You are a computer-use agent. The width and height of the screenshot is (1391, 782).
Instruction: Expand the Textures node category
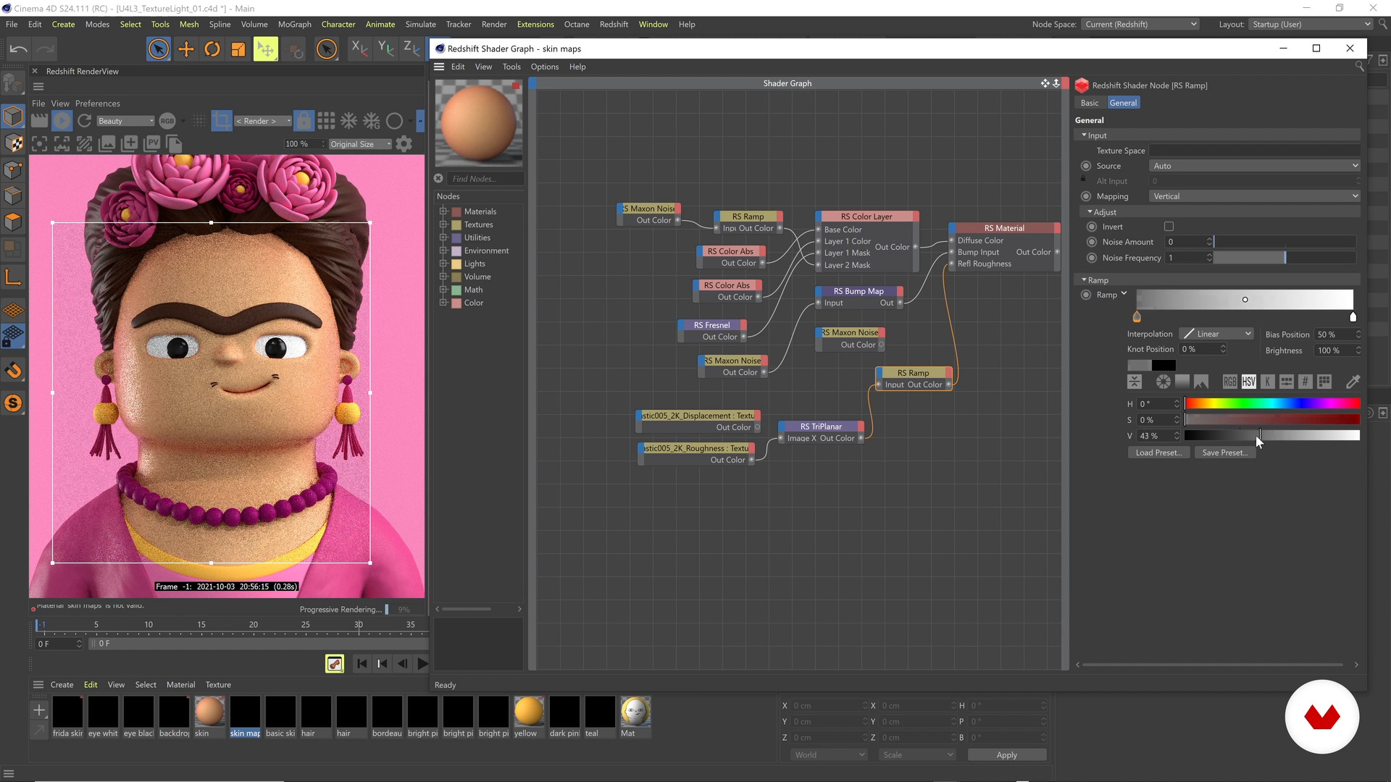[443, 224]
